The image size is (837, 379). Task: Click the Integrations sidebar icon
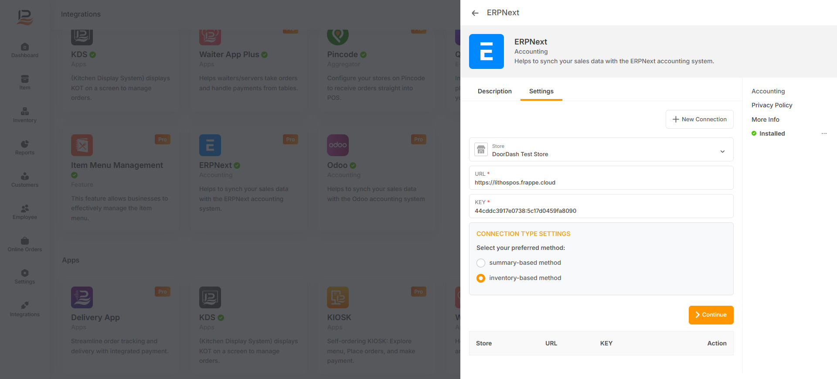pos(25,309)
